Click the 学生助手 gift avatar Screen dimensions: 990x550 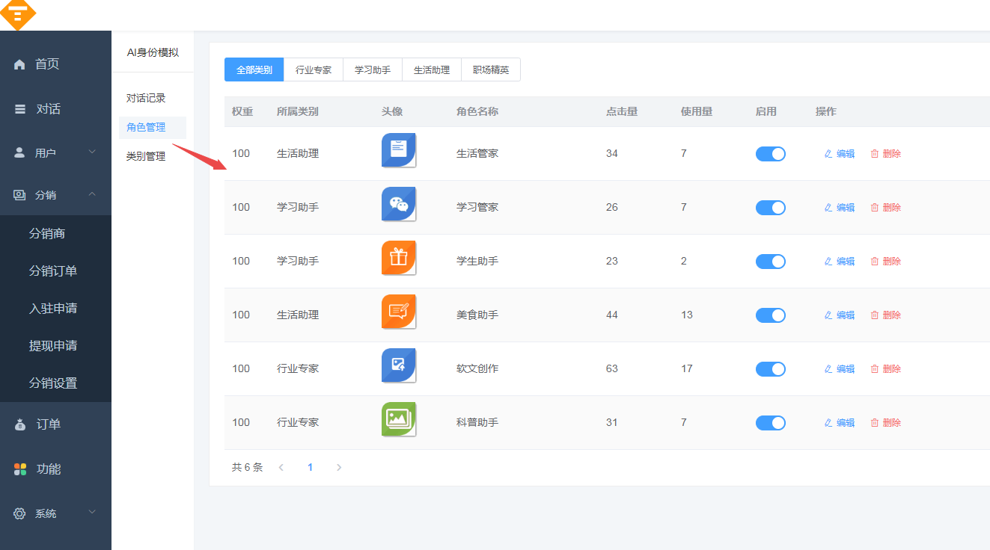(x=399, y=258)
